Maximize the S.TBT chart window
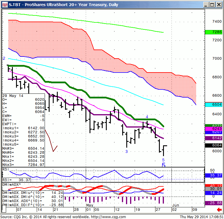 [212, 5]
